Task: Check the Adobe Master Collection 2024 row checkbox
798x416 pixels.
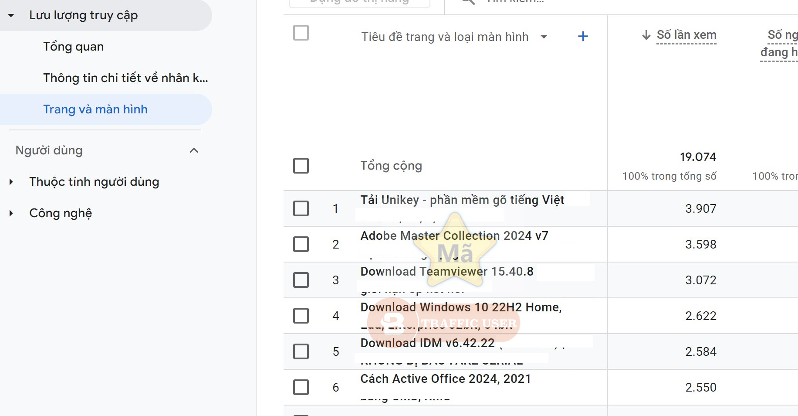Action: 301,244
